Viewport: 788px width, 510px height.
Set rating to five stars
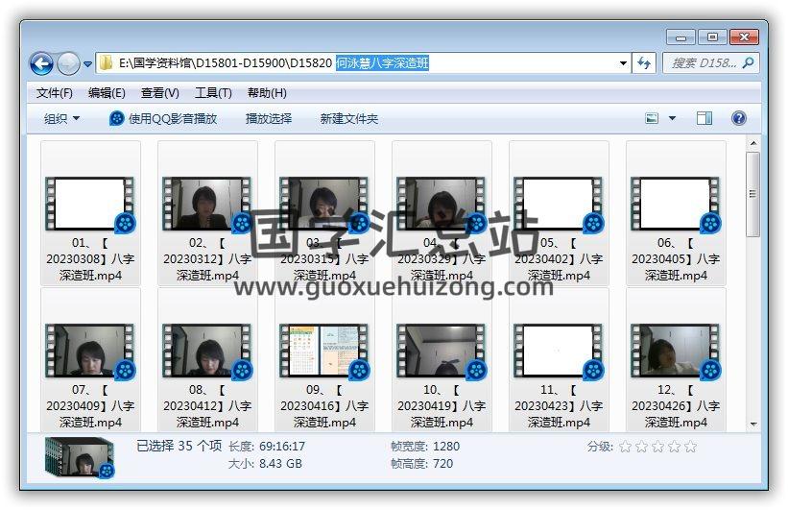[x=691, y=446]
